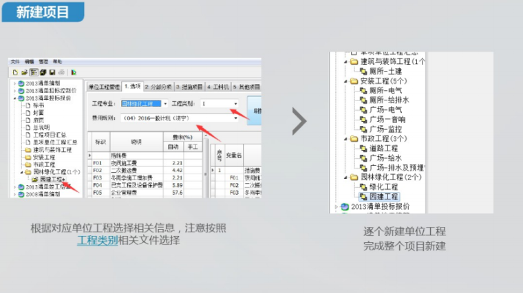Click the open folder toolbar icon
Image resolution: width=523 pixels, height=293 pixels.
[23, 72]
